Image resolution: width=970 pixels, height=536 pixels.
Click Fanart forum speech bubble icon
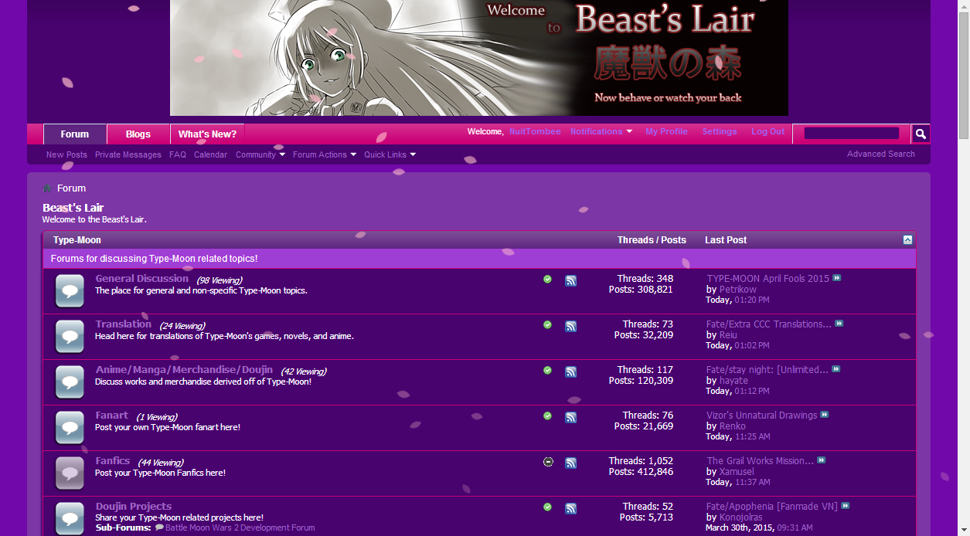coord(70,428)
